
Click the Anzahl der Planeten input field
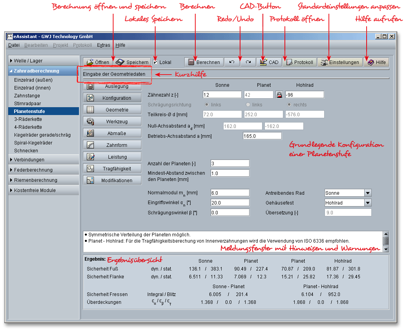[230, 163]
